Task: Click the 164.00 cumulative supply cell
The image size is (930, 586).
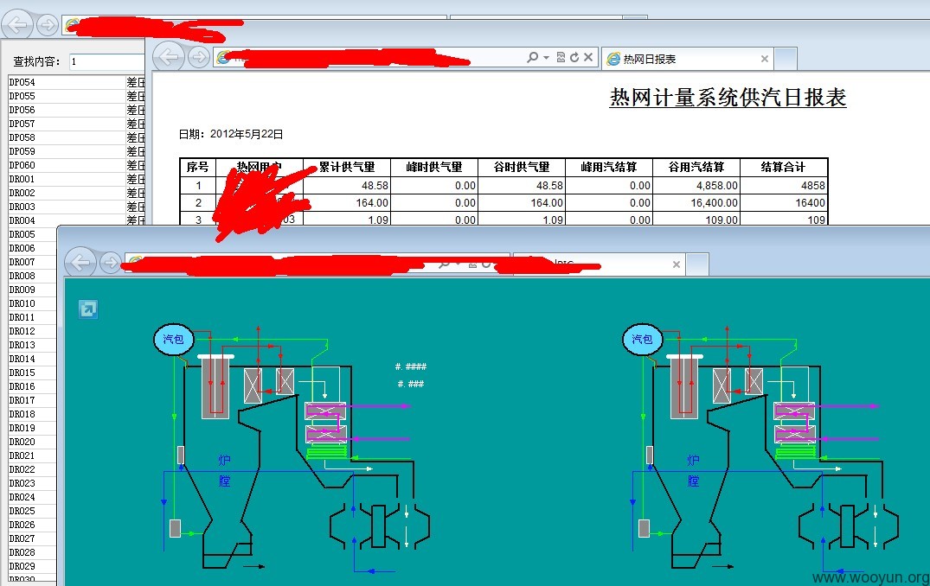Action: coord(347,202)
